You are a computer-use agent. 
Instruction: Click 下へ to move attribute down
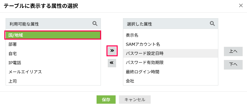(x=233, y=65)
